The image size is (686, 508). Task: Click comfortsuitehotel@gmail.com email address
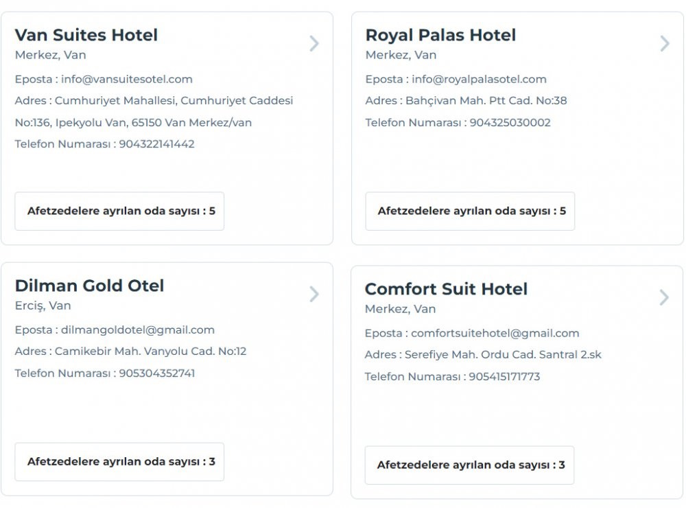tap(495, 333)
